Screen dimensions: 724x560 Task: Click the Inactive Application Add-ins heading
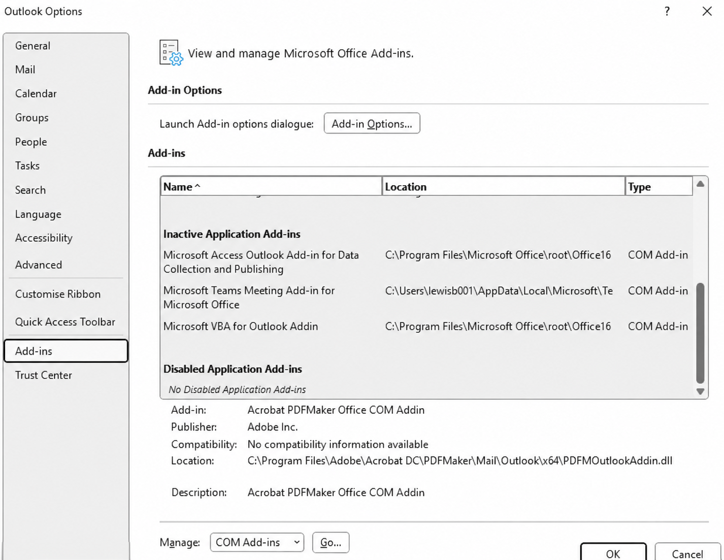(232, 234)
